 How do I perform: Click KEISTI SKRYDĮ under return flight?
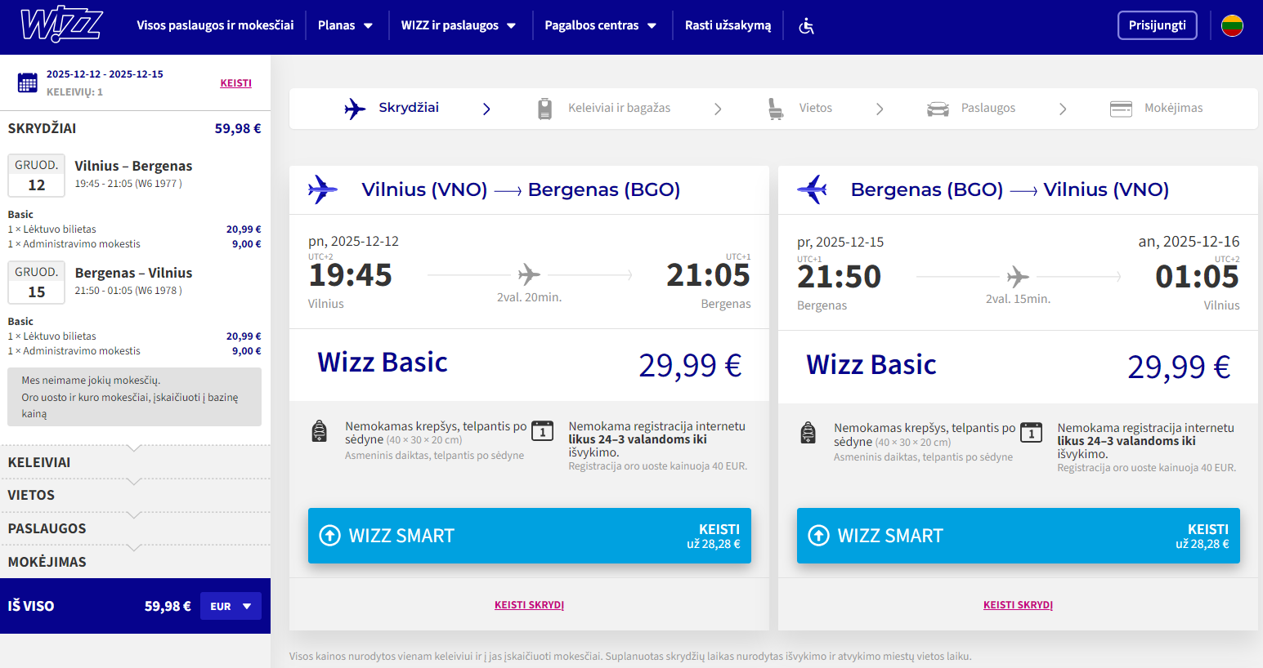pos(1018,605)
